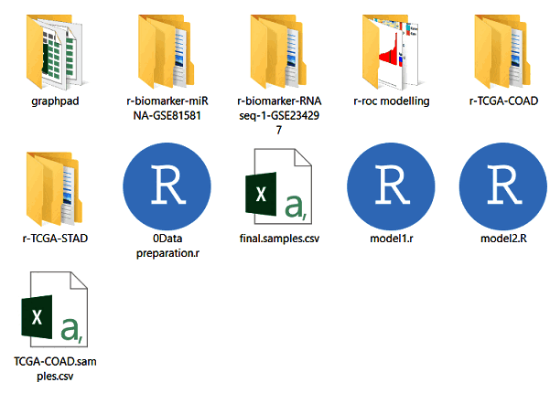Click the final.samples.csv Excel file icon
550x393 pixels.
click(x=278, y=188)
